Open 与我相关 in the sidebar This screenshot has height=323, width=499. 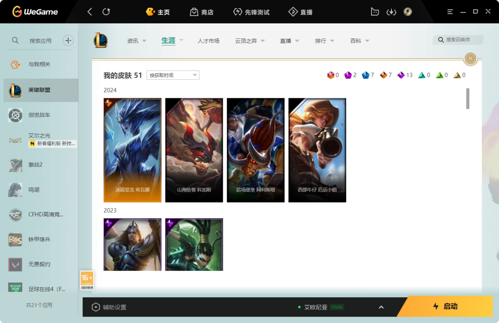pos(41,65)
